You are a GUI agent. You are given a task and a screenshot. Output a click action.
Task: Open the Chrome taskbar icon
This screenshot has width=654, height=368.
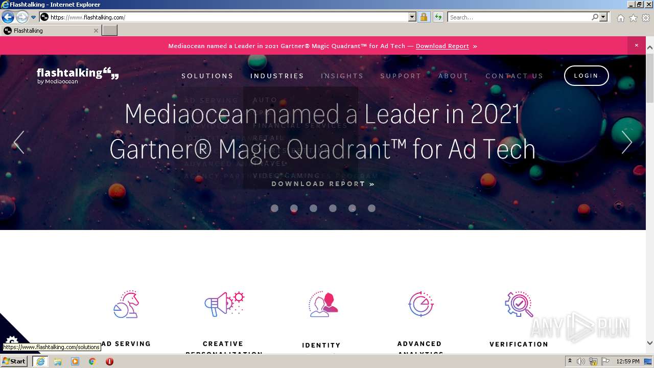pos(92,361)
